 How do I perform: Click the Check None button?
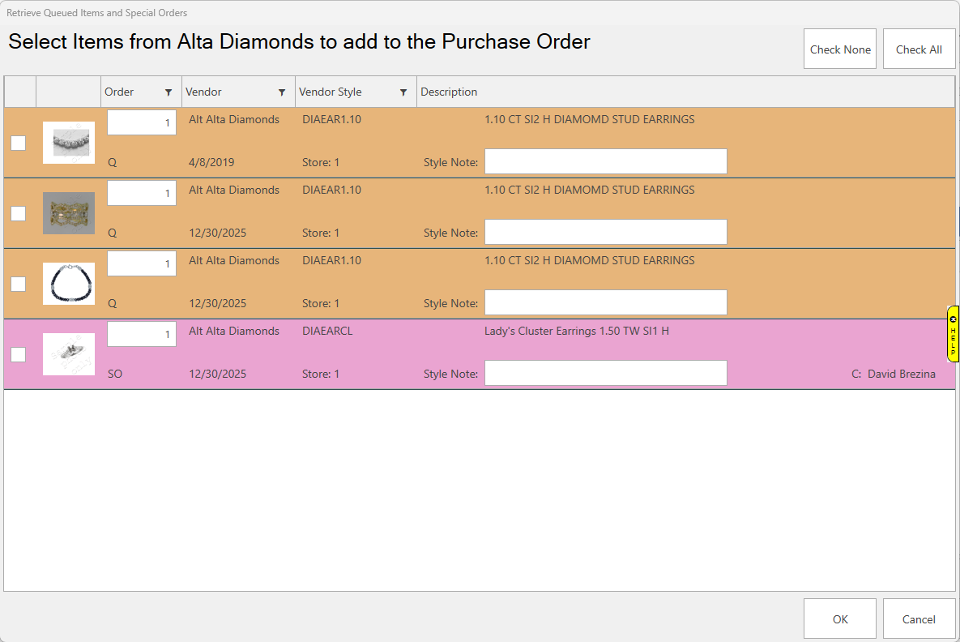(840, 49)
